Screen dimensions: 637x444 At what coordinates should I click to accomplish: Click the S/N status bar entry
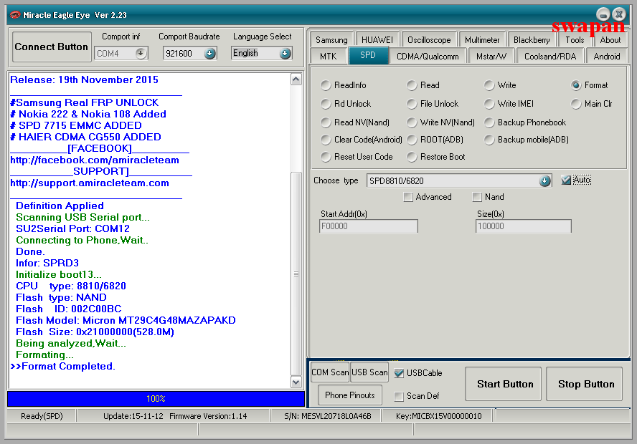(327, 416)
